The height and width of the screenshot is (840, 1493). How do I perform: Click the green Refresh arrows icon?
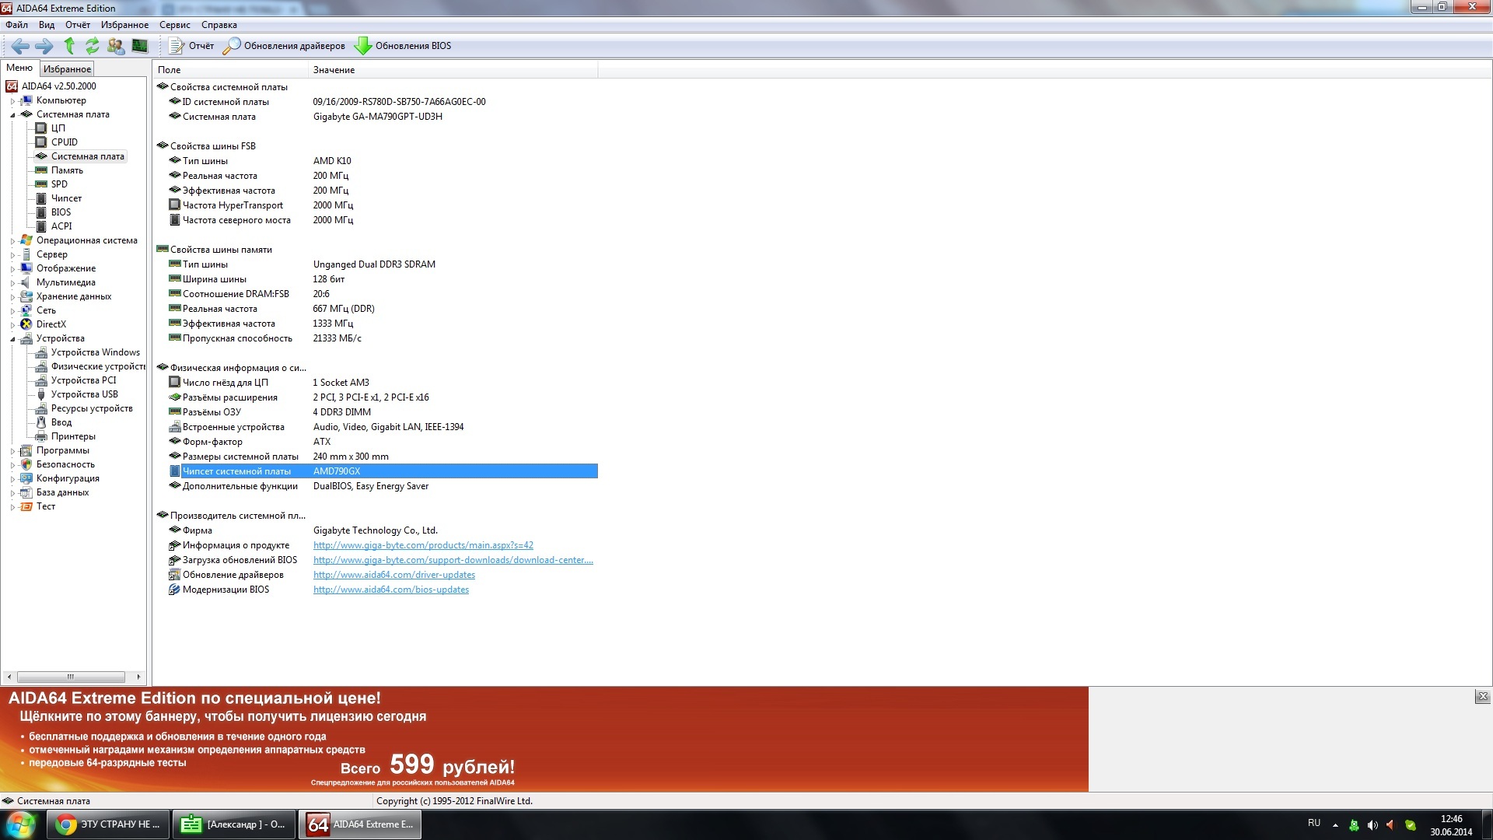click(92, 46)
